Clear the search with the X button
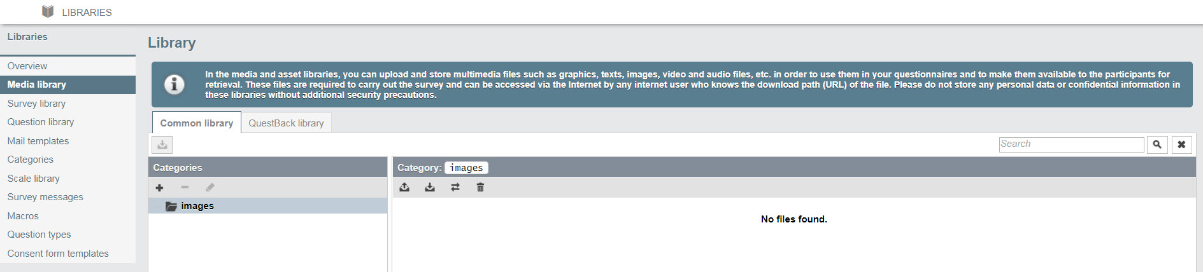The image size is (1203, 272). [x=1181, y=145]
